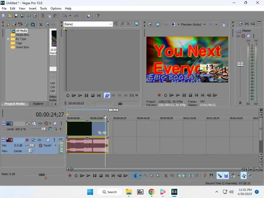Open Chrome from the taskbar
The height and width of the screenshot is (198, 264).
coord(152,192)
